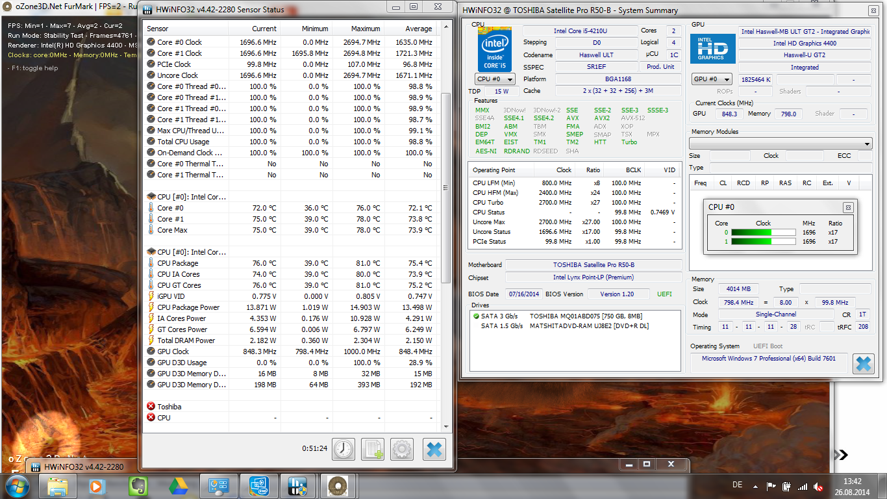Select the Uncore Clock sensor row
Viewport: 887px width, 499px height.
(290, 75)
